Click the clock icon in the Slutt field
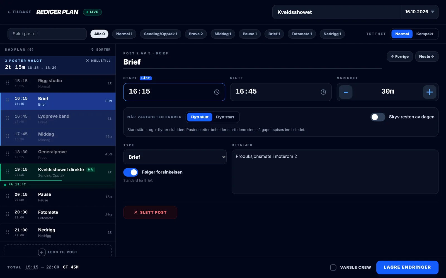 323,92
